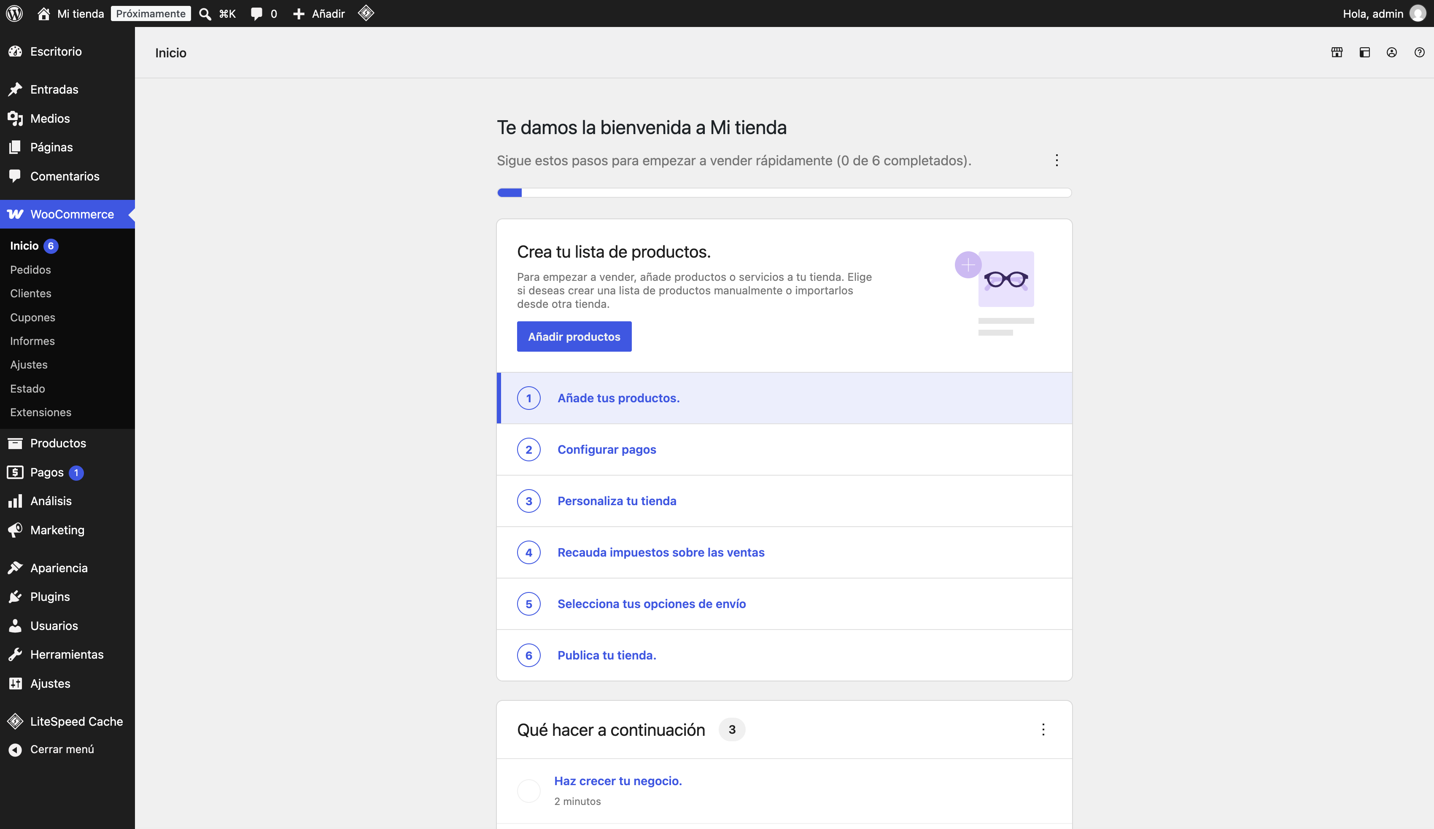
Task: Go to Marketing in sidebar
Action: point(67,530)
